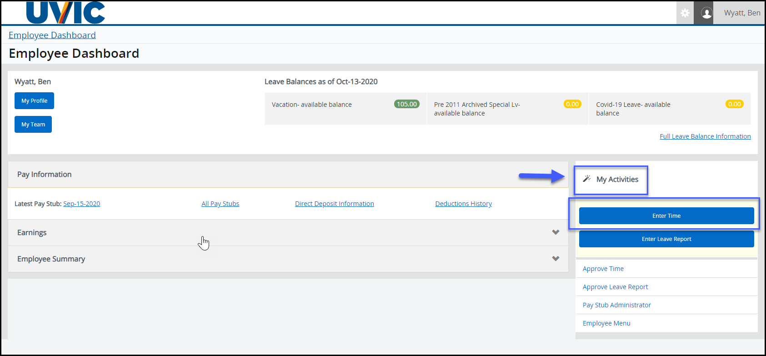
Task: Open the Sep-15-2020 latest pay stub
Action: coord(82,204)
